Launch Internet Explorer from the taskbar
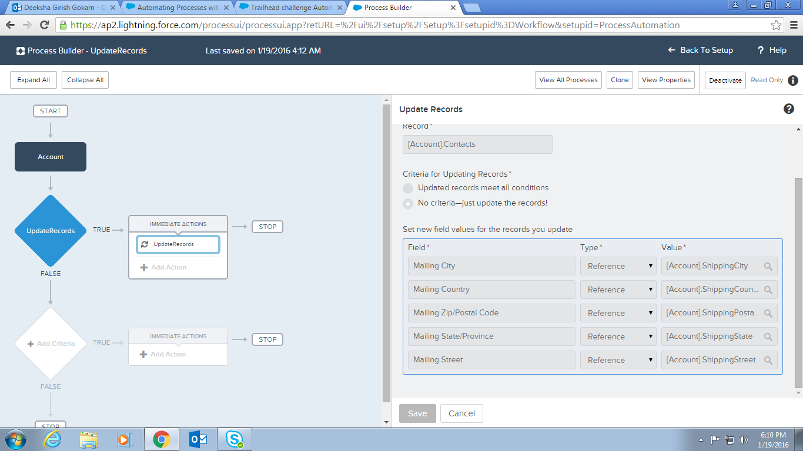 point(52,439)
